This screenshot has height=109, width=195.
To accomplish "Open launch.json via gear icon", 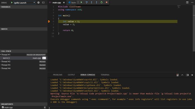I will [38, 2].
